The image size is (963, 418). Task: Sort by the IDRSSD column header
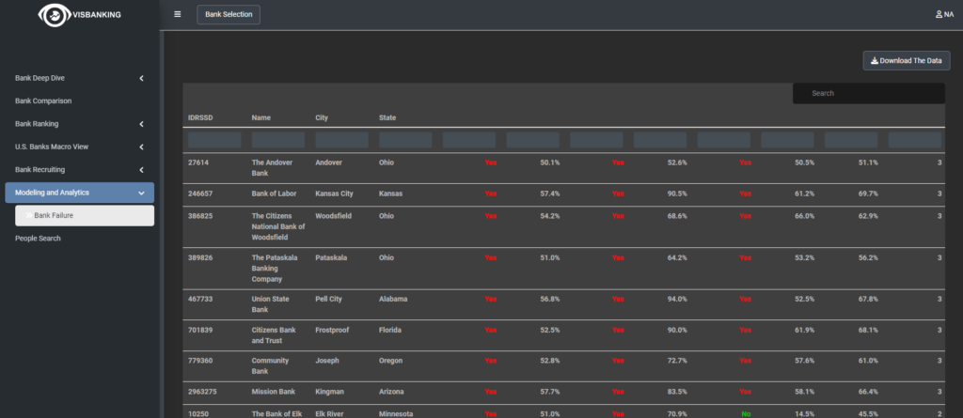[200, 117]
